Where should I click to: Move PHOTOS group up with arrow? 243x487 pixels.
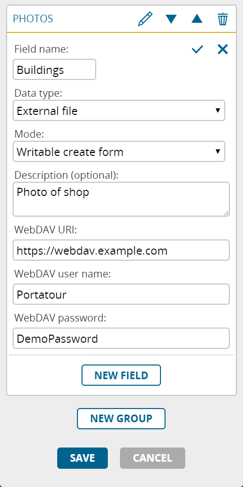[197, 19]
